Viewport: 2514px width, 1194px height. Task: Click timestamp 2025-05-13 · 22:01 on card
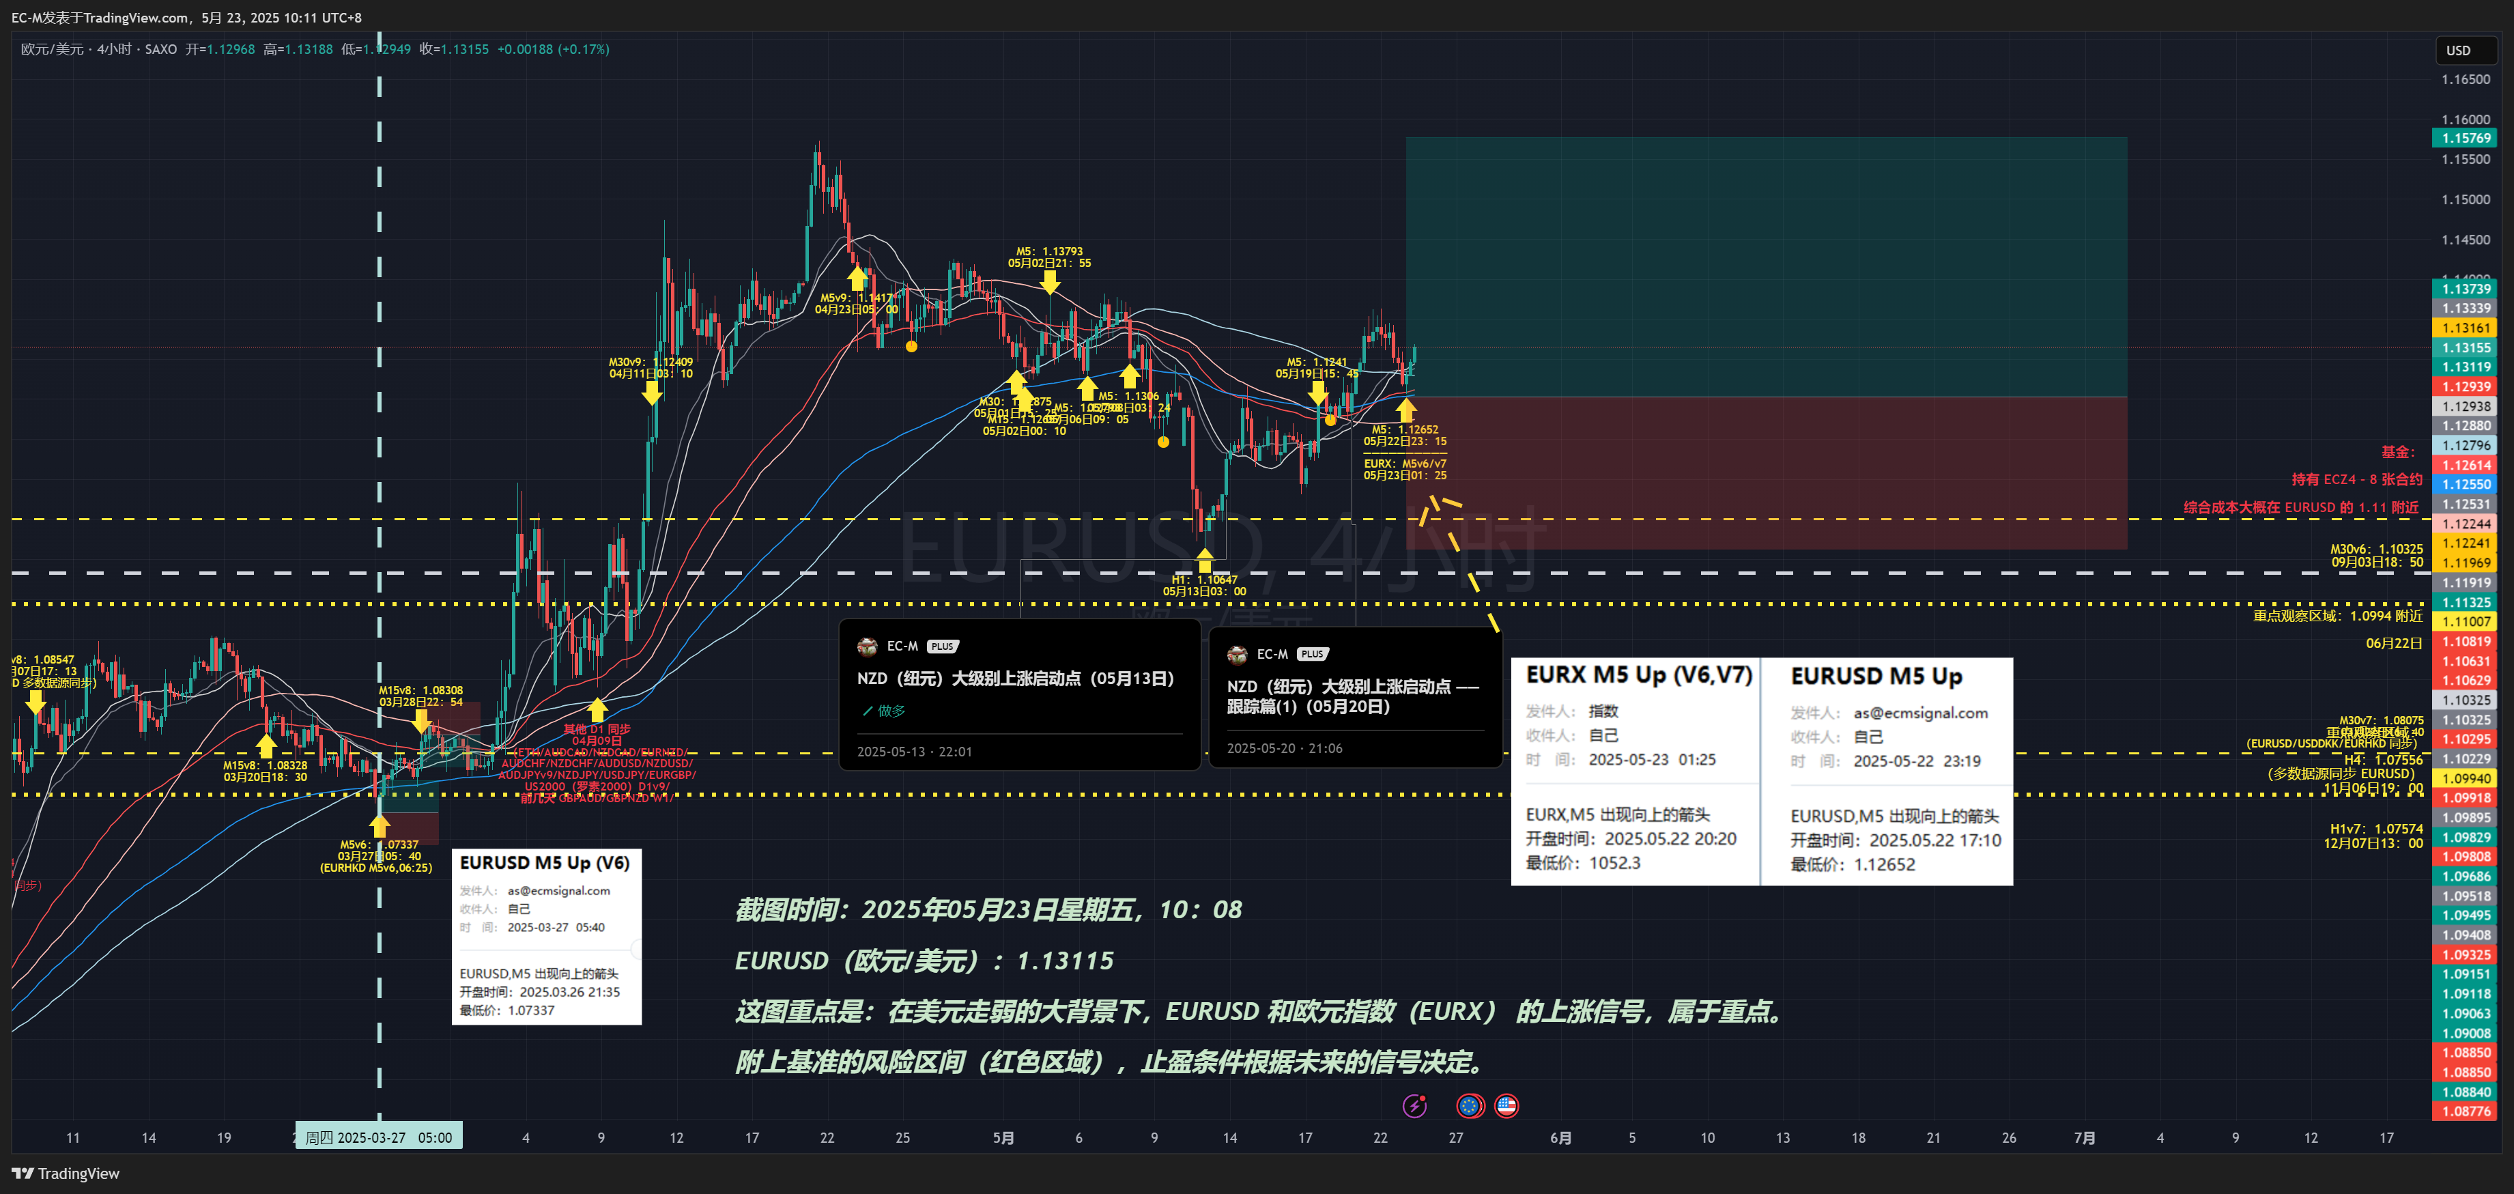[913, 752]
